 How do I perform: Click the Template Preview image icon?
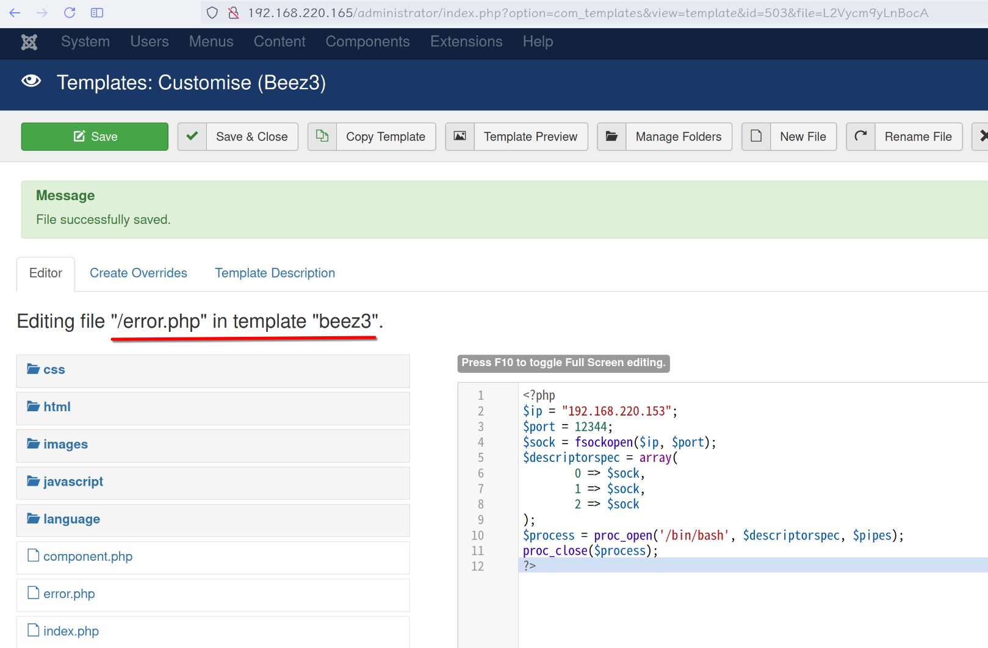coord(460,136)
